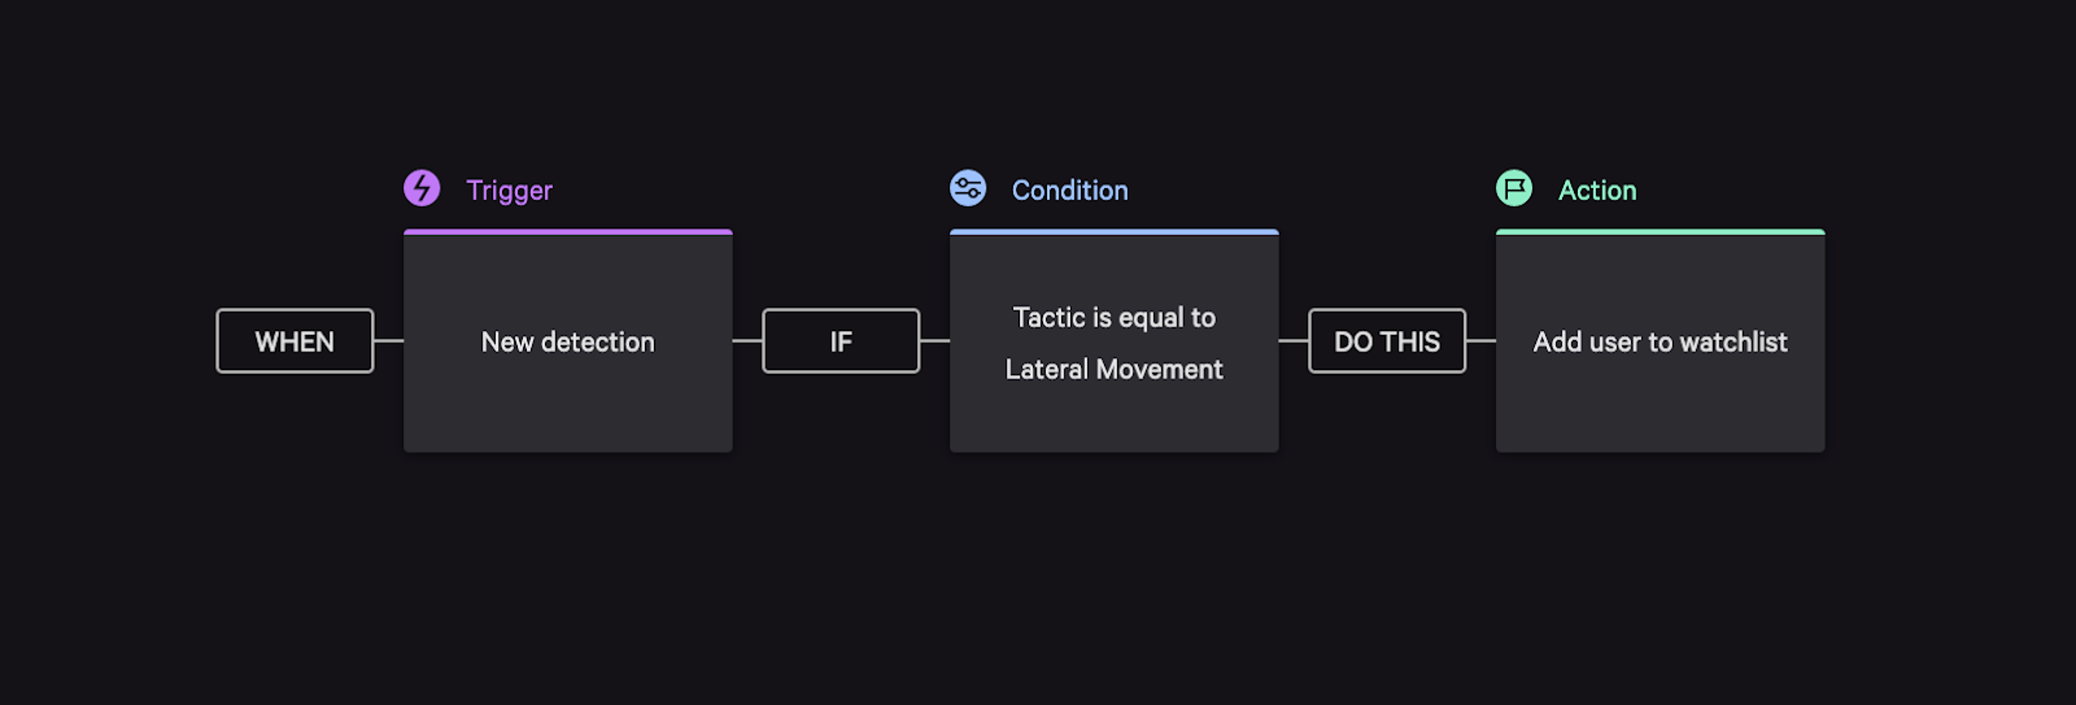
Task: Click connector between IF and condition card
Action: point(935,340)
